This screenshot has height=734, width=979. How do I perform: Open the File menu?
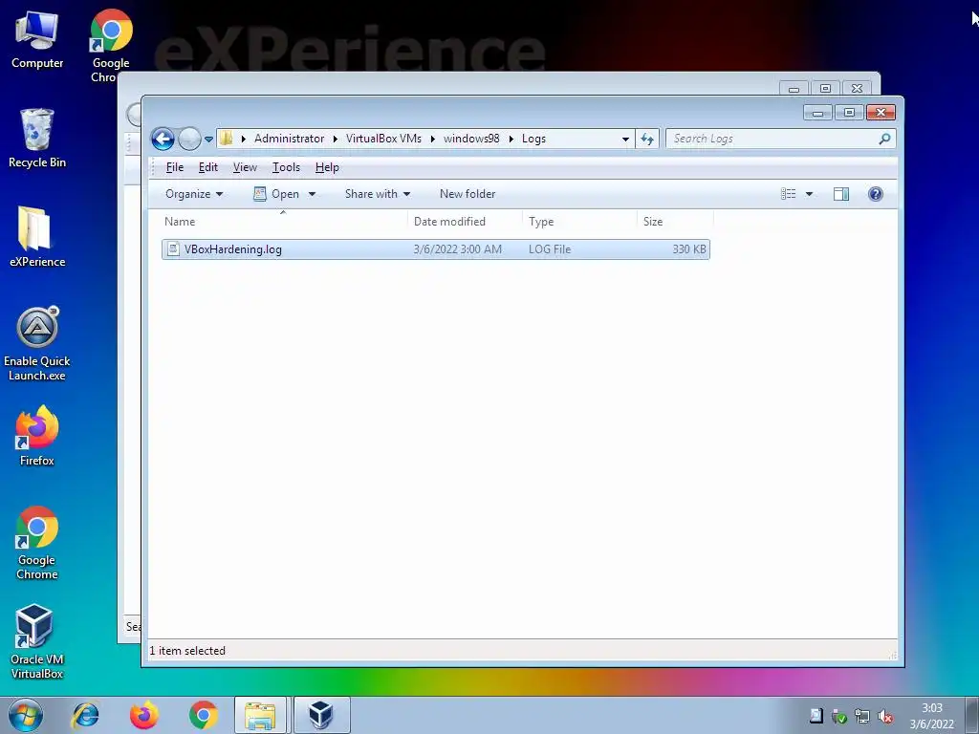175,167
